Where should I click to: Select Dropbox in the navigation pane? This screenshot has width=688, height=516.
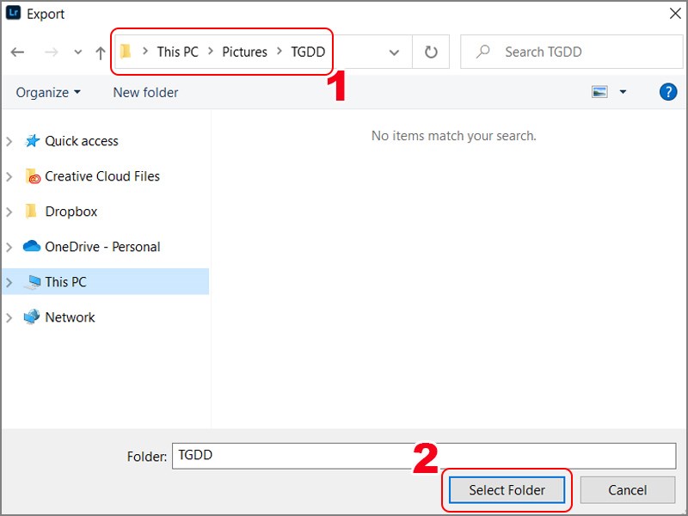(x=71, y=212)
